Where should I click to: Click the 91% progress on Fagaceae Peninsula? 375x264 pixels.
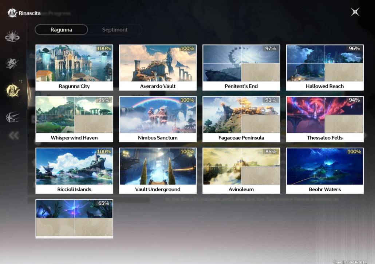tap(271, 100)
